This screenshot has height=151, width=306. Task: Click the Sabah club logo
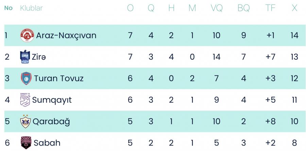[x=26, y=143]
